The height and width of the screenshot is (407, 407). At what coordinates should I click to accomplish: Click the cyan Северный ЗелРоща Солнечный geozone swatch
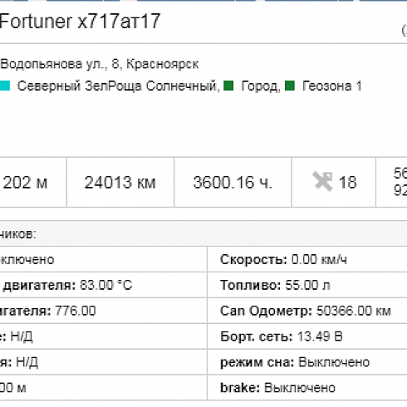[x=5, y=86]
